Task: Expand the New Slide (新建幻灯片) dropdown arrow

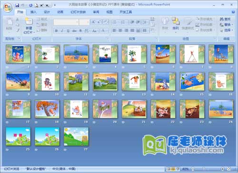Action: point(34,32)
